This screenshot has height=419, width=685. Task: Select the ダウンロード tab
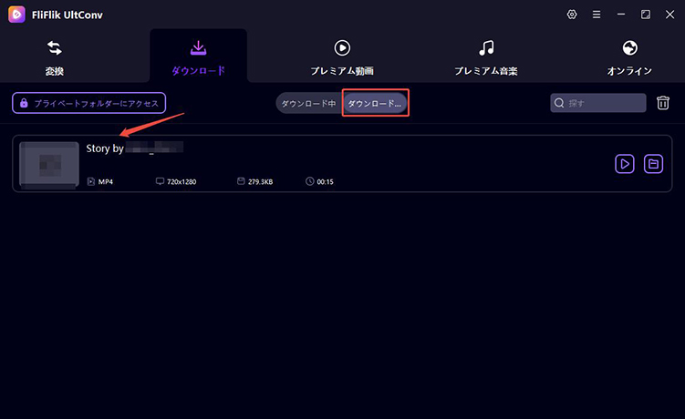[x=198, y=56]
